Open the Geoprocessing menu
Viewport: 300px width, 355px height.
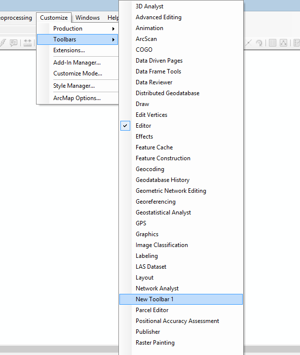click(x=16, y=18)
